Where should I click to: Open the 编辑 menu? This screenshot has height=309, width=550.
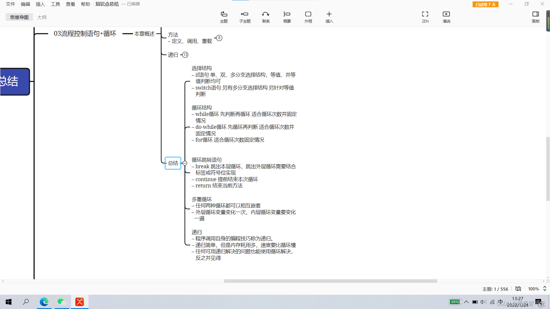(x=25, y=4)
